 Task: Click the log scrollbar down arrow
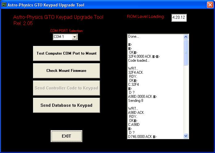(186, 136)
